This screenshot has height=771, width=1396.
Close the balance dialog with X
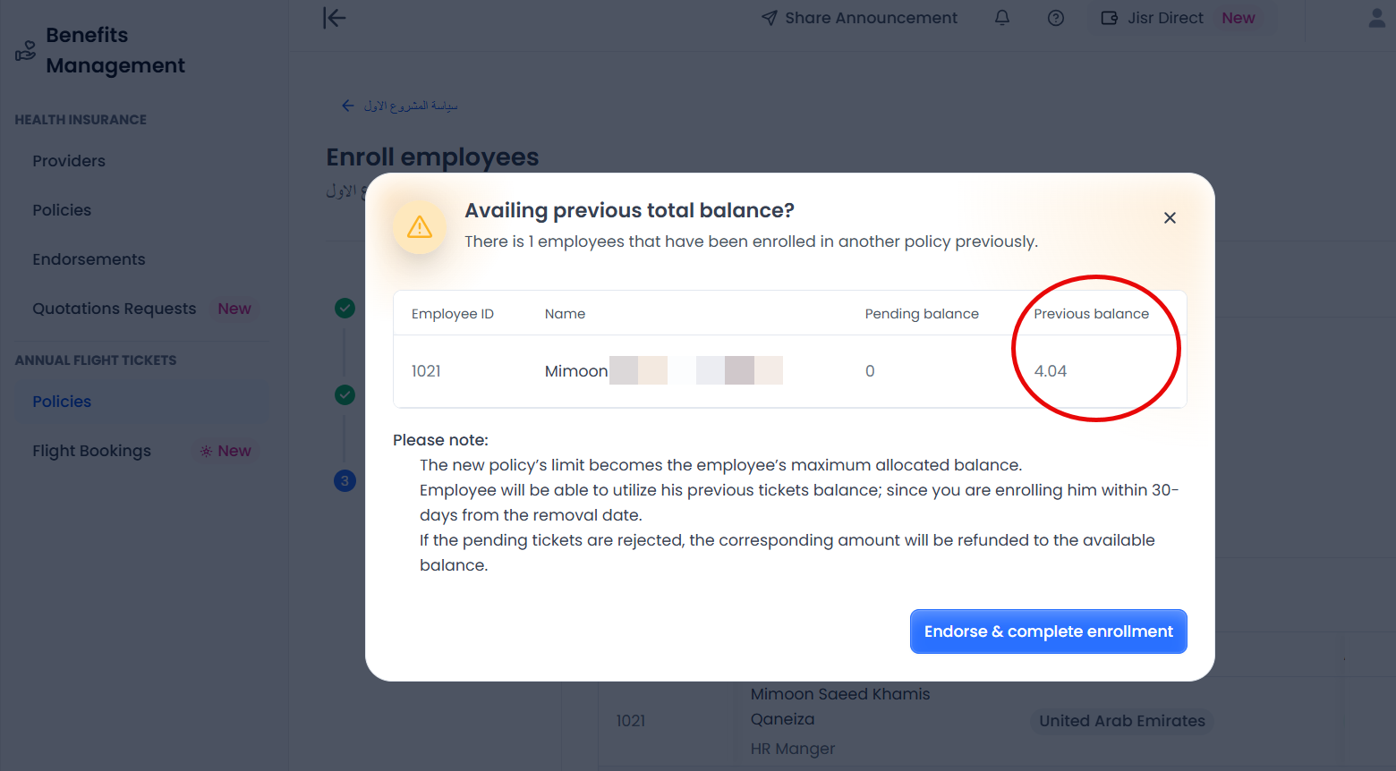(x=1170, y=218)
